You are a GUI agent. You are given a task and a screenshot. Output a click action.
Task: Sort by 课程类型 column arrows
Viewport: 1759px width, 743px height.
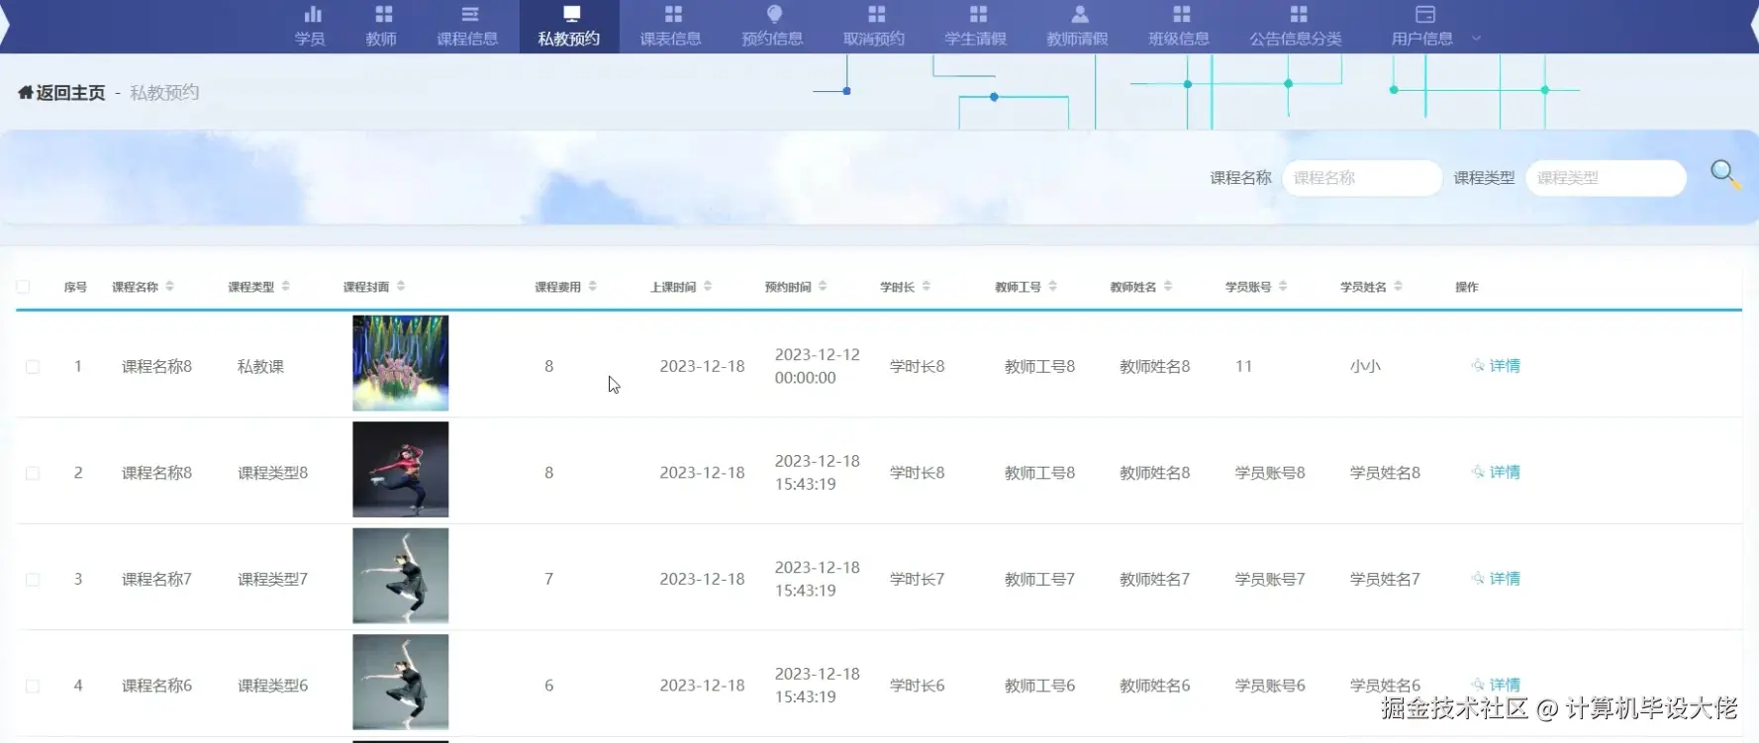[x=285, y=286]
